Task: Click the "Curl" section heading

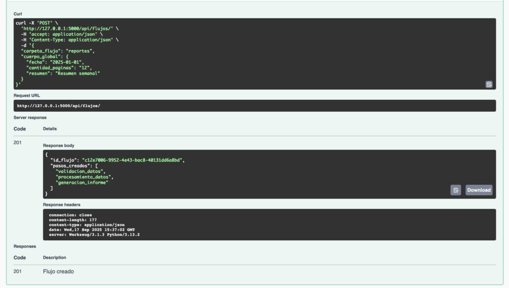Action: tap(18, 13)
